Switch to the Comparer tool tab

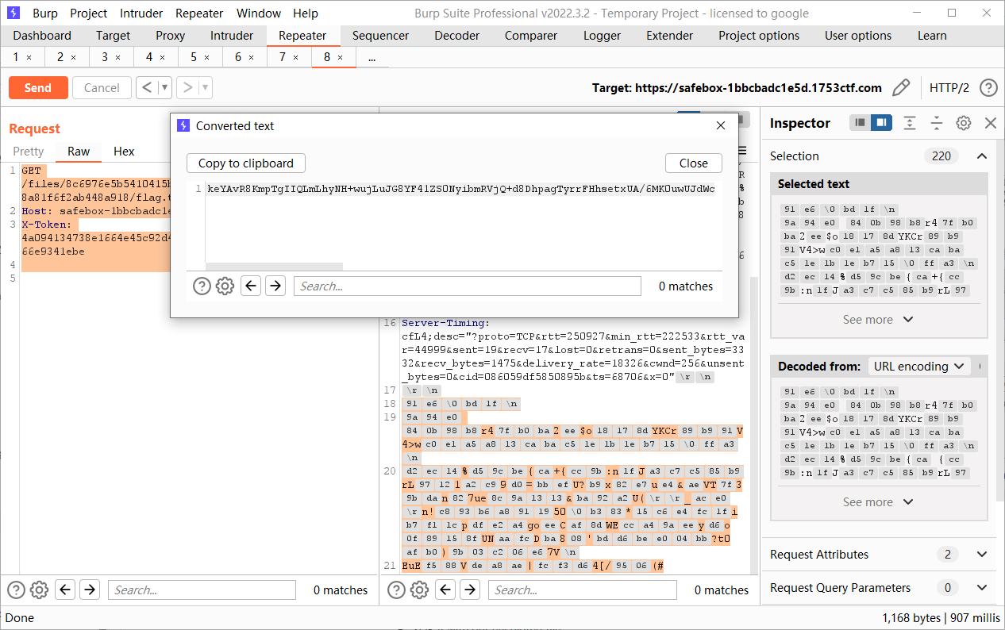coord(531,36)
